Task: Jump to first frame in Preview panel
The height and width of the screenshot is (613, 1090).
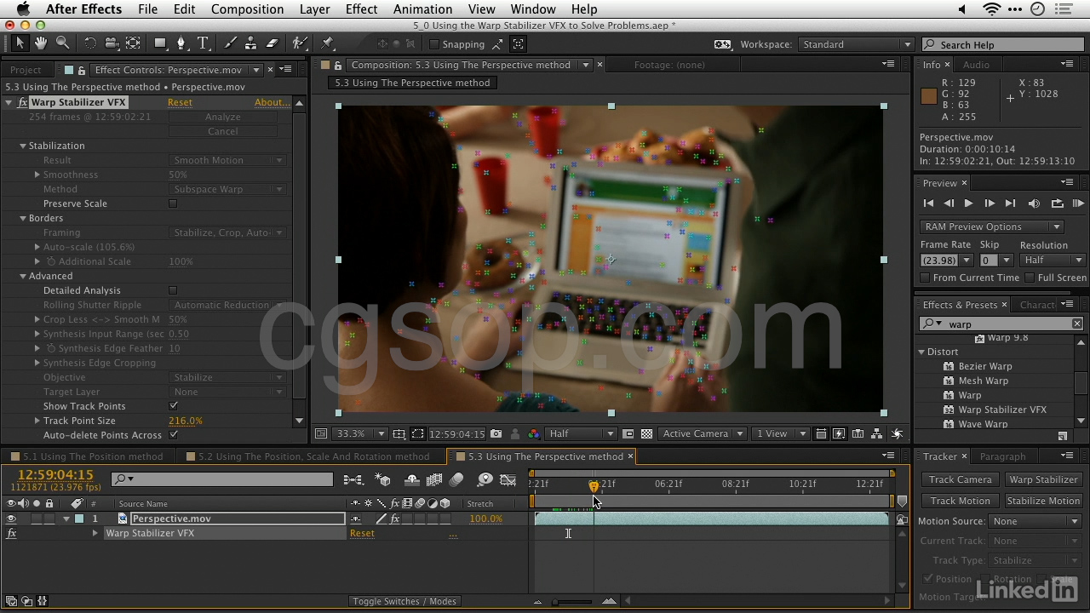Action: [x=928, y=203]
